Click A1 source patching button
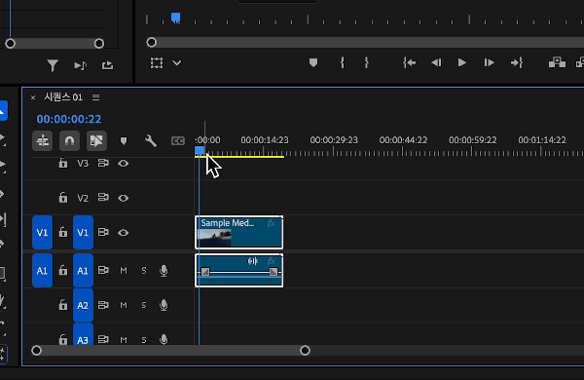The image size is (584, 380). (42, 270)
